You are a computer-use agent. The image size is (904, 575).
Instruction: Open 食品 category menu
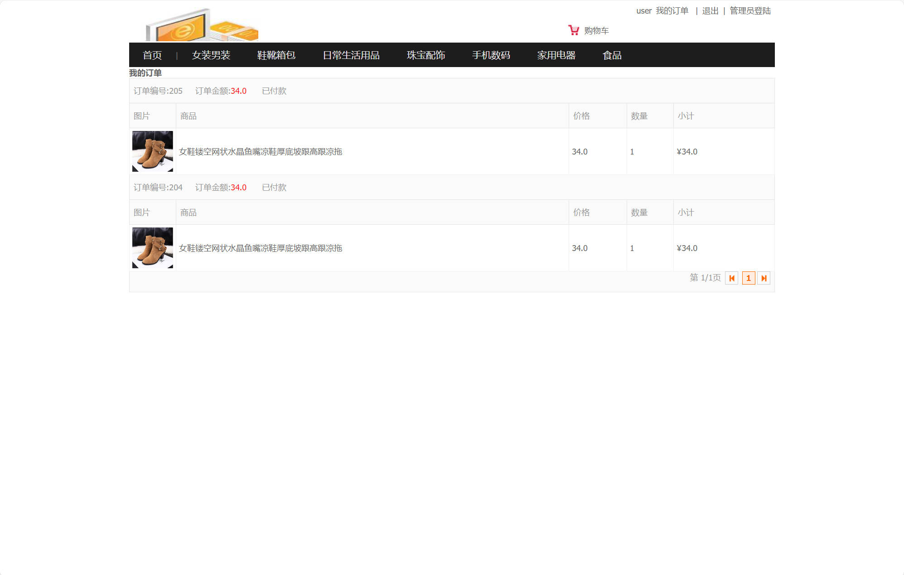click(x=612, y=55)
